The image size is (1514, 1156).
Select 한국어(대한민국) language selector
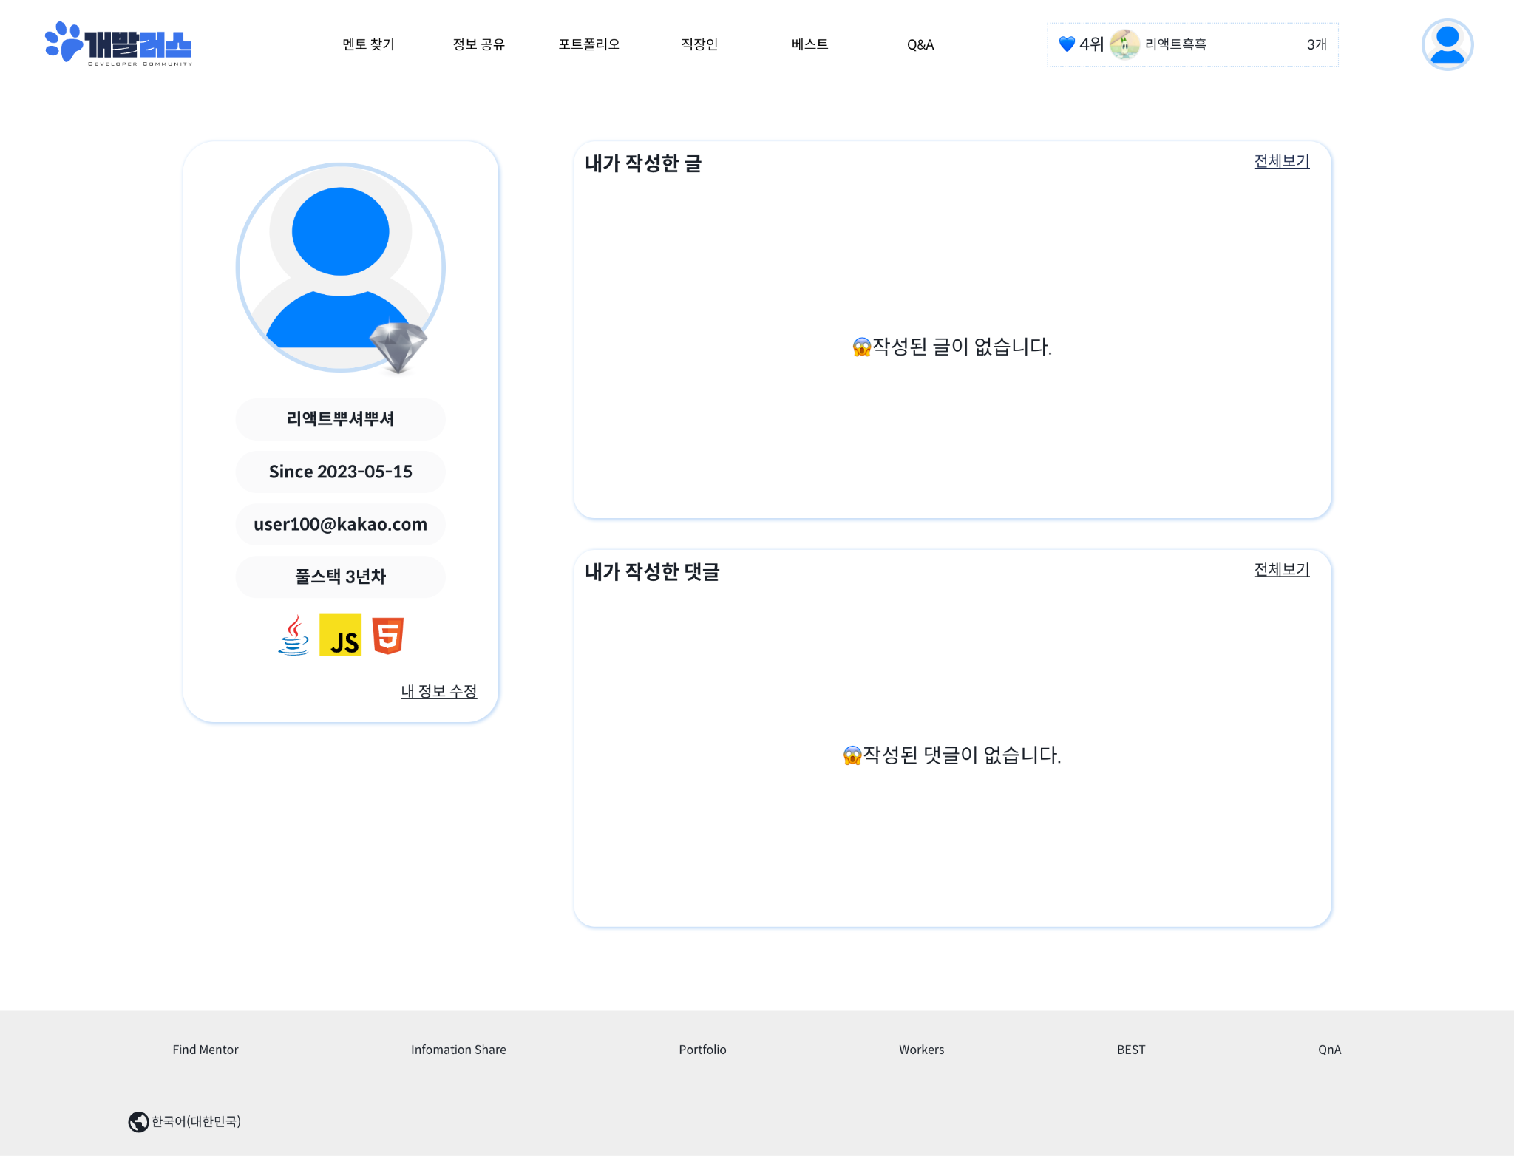(x=196, y=1122)
